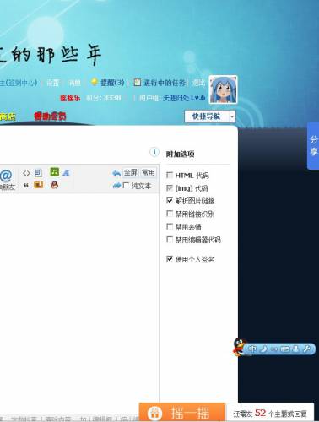319x422 pixels.
Task: Click the user avatar picture
Action: (x=223, y=89)
